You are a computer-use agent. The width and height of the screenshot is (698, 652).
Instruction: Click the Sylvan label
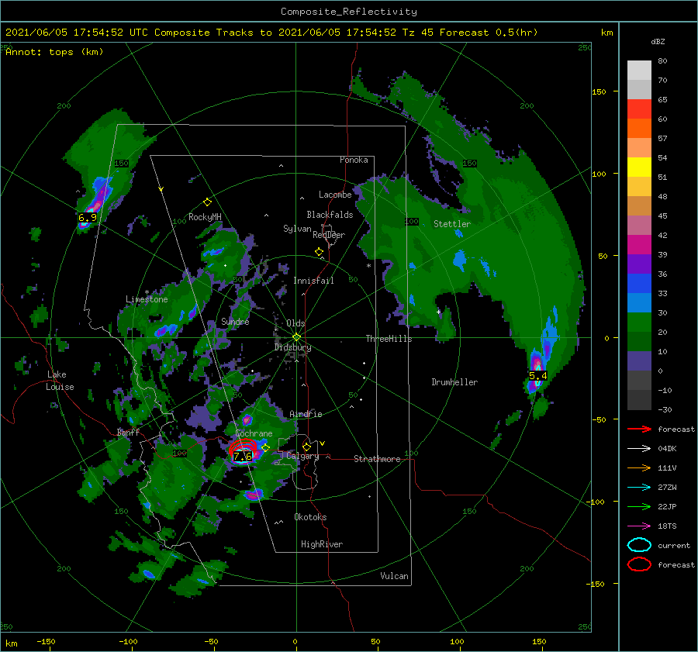click(297, 229)
